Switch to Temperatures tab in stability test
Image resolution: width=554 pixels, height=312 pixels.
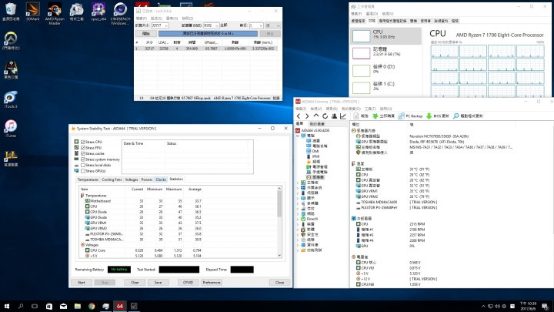[88, 179]
